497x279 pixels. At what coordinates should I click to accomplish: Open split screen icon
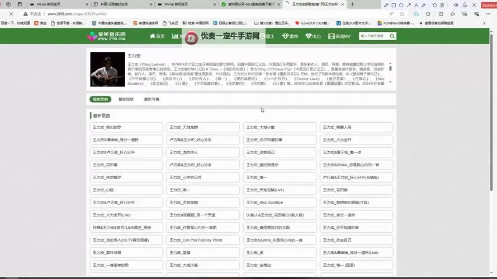point(441,14)
